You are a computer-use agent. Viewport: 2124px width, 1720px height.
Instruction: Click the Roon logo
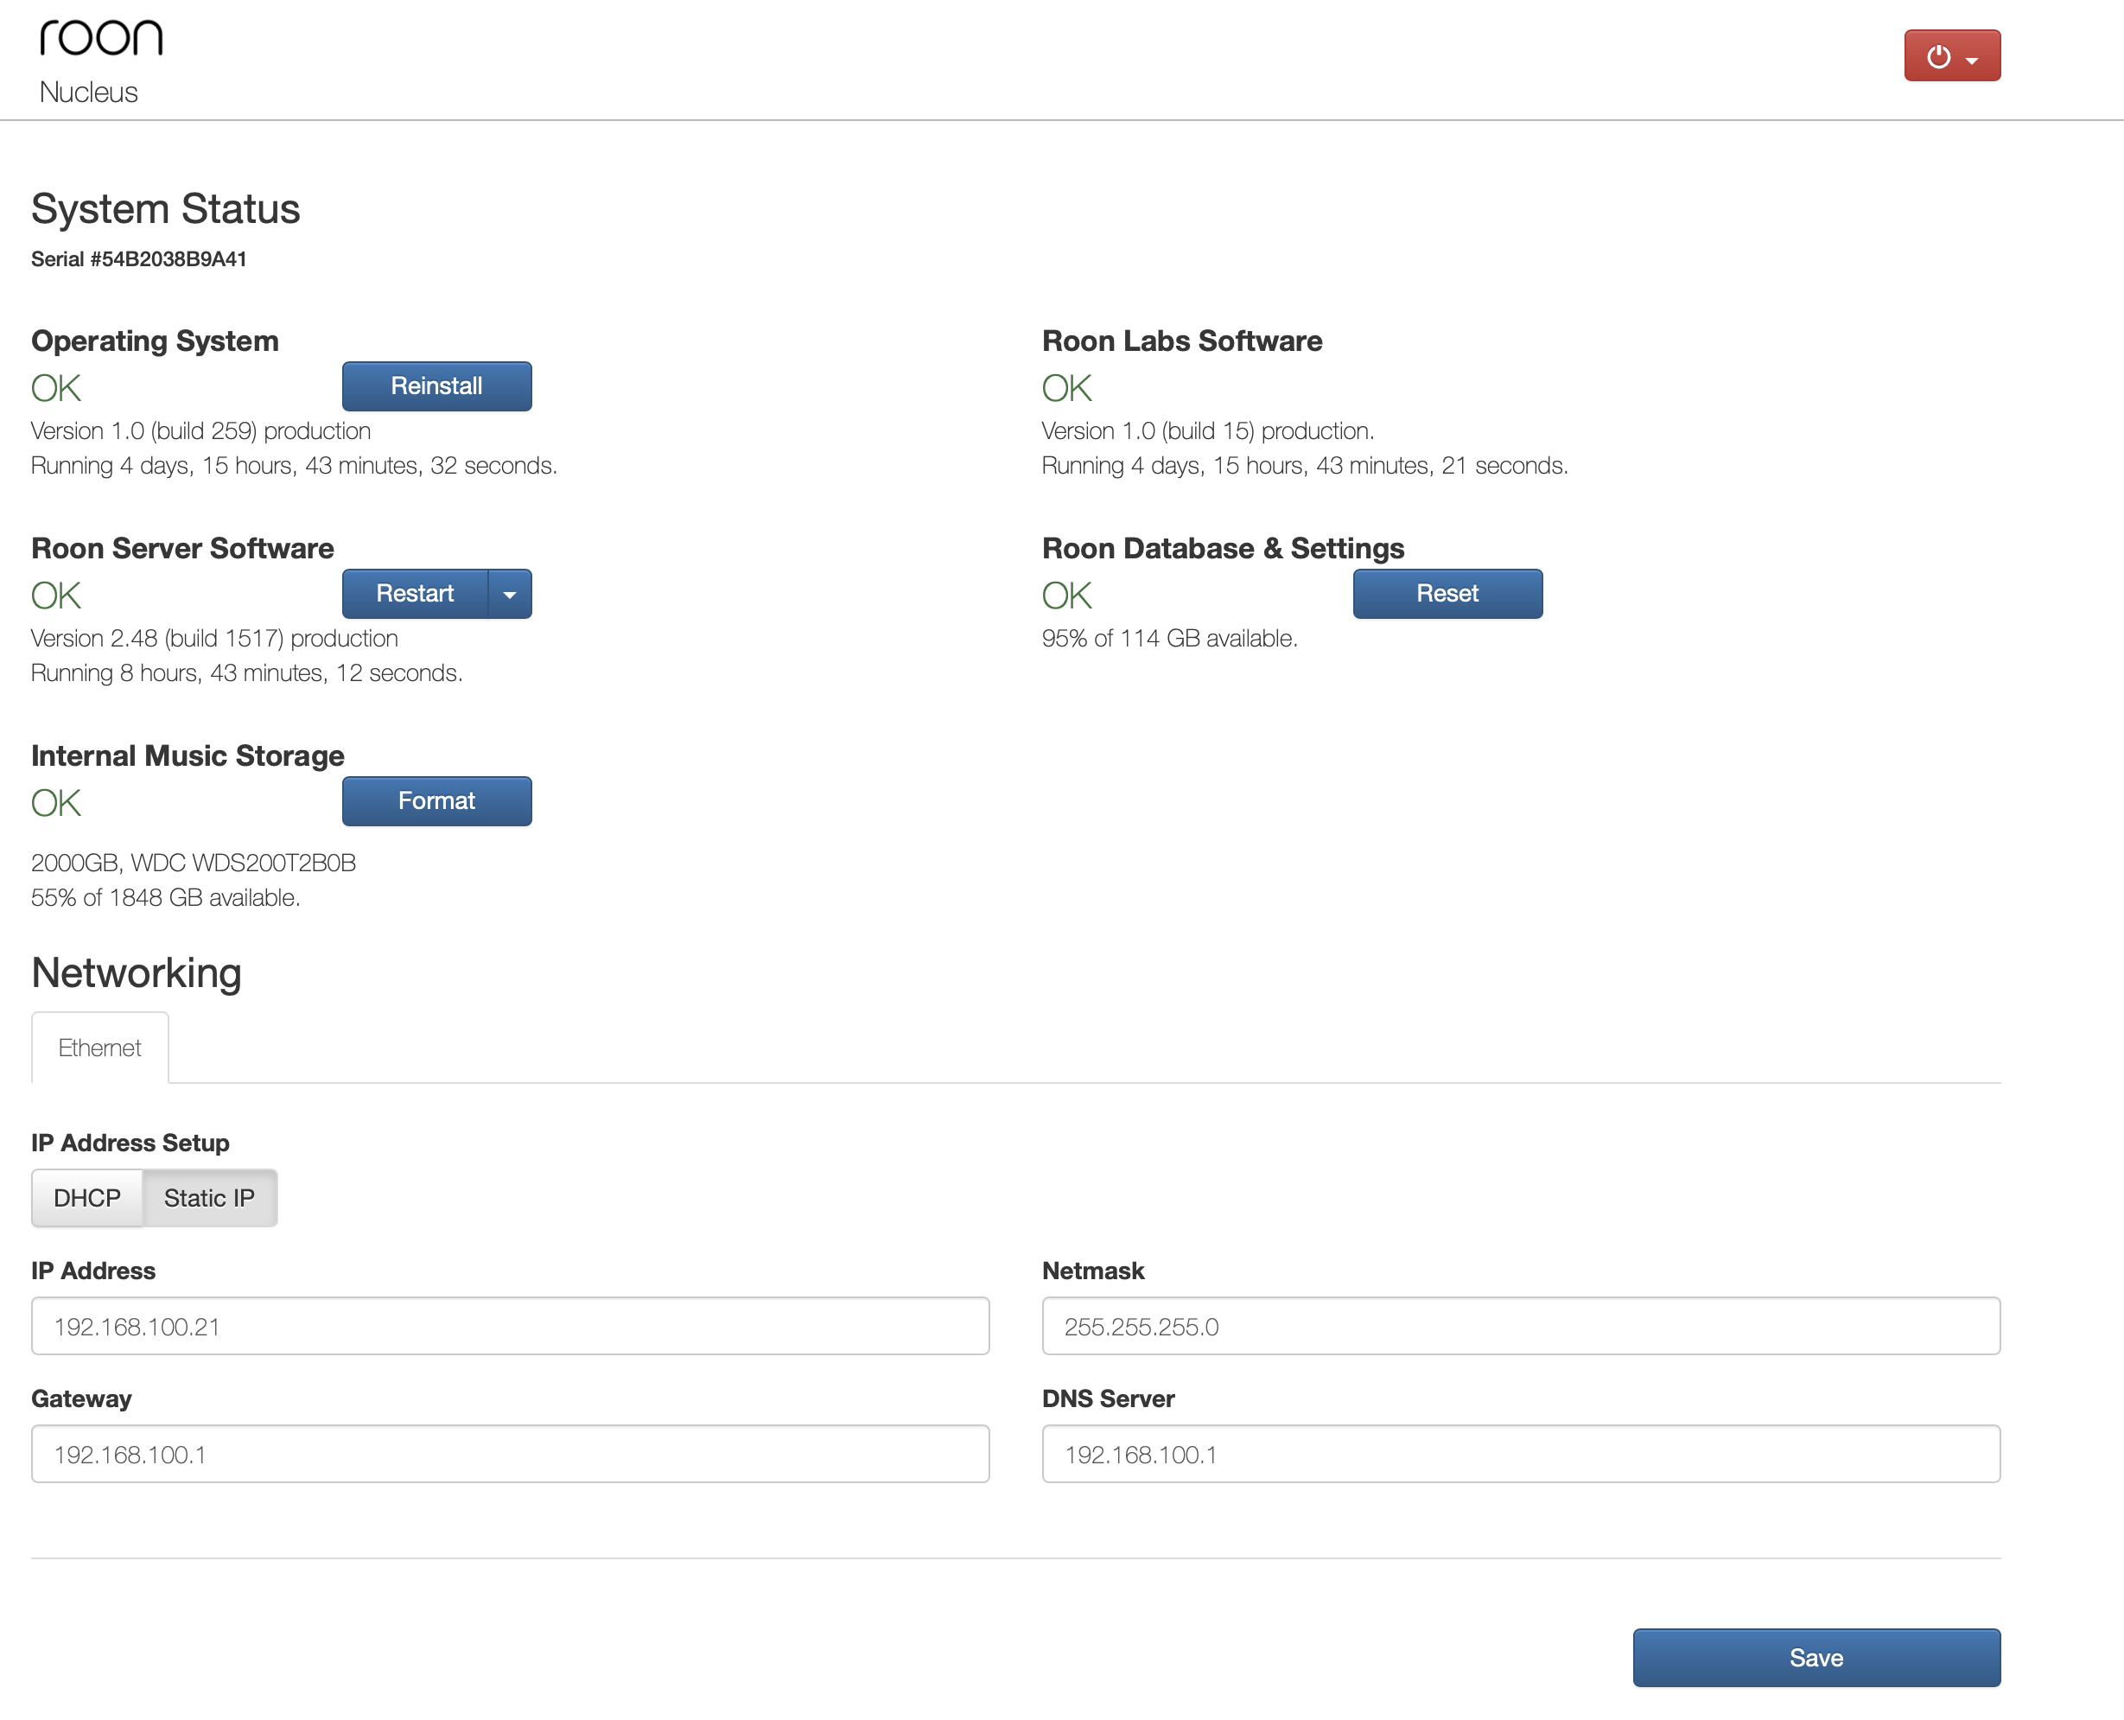[x=101, y=38]
